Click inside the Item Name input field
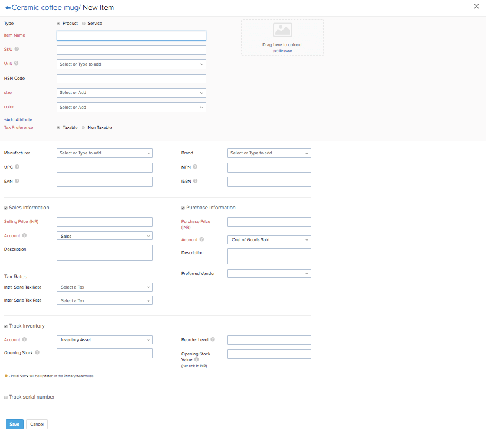491x434 pixels. [x=131, y=35]
